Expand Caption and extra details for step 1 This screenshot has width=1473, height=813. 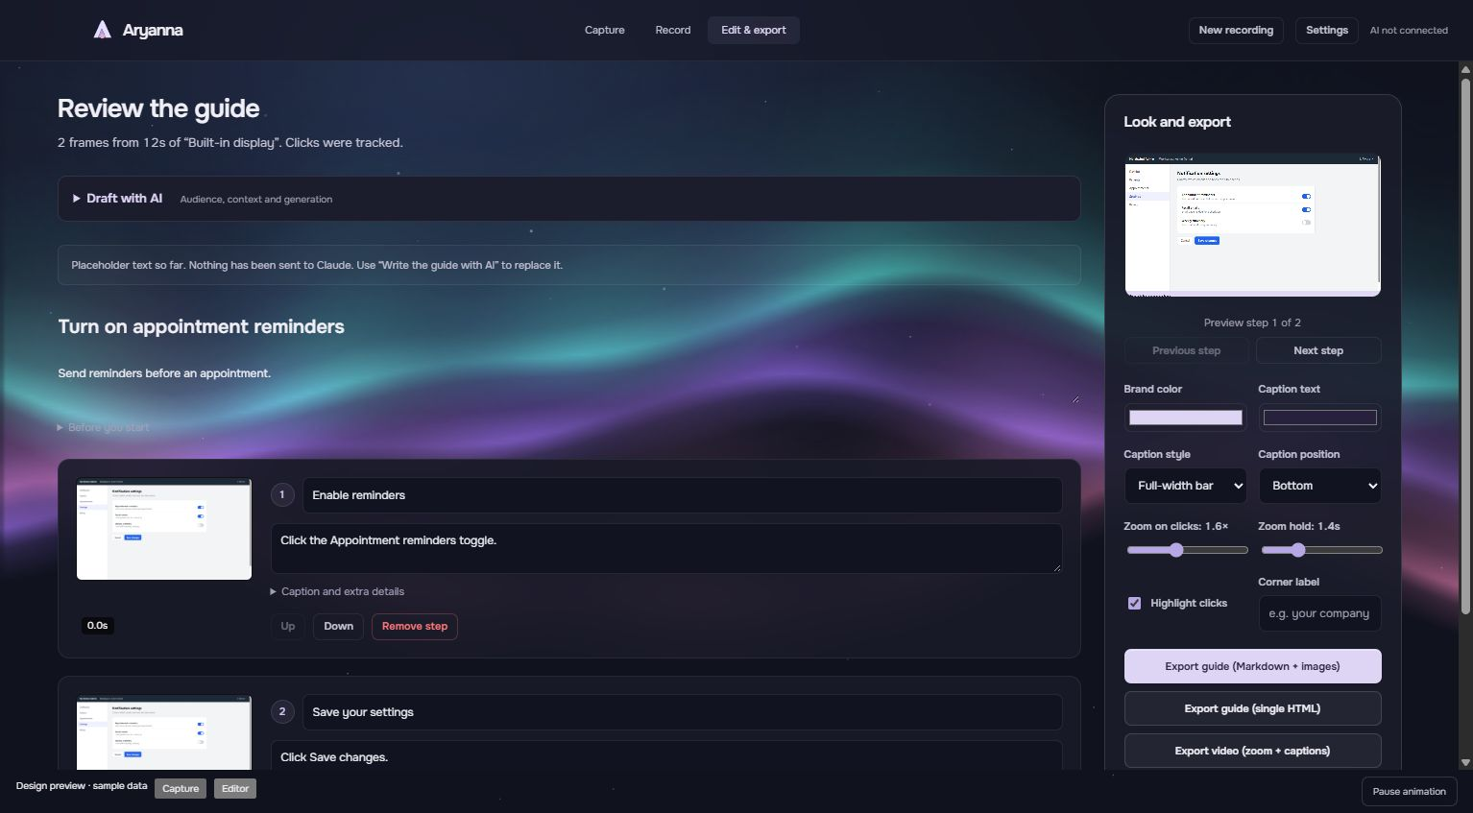[x=337, y=591]
